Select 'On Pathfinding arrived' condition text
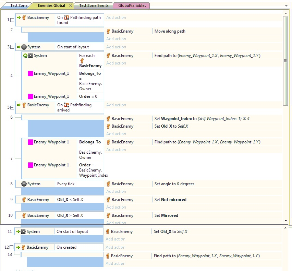The image size is (292, 271). click(74, 108)
